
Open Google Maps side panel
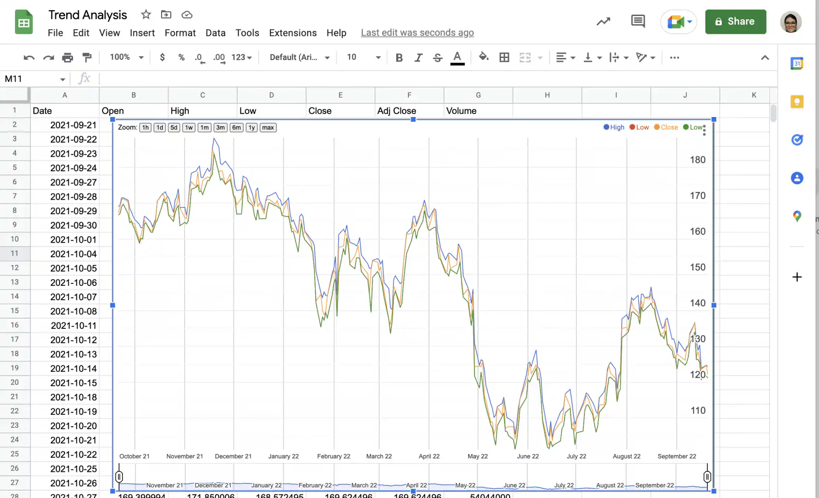tap(797, 216)
